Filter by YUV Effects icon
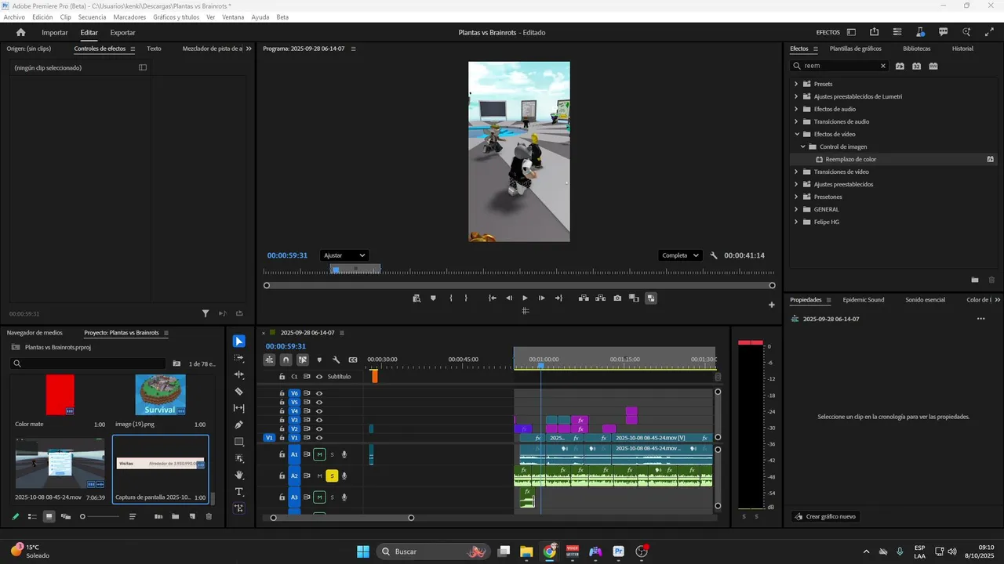Image resolution: width=1004 pixels, height=564 pixels. [x=933, y=66]
